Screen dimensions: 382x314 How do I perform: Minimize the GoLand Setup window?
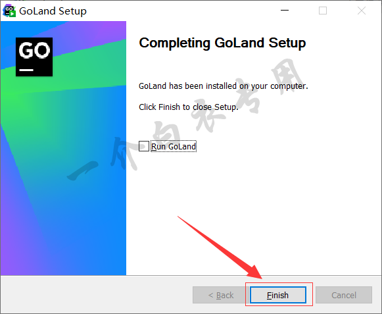point(285,11)
